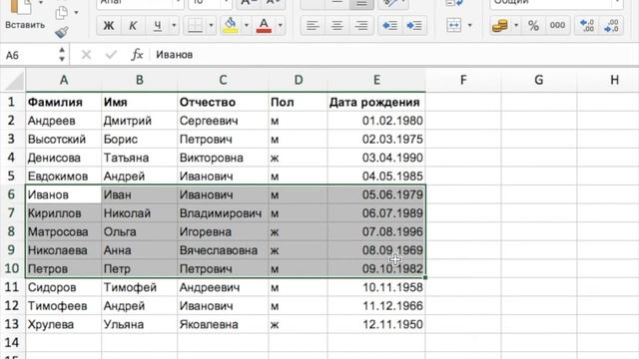639x359 pixels.
Task: Apply thousands separator 000 format
Action: 557,25
